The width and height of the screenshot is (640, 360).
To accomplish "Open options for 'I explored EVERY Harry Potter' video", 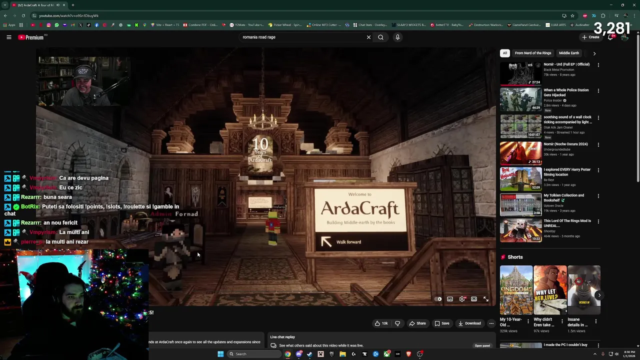I will [x=598, y=170].
